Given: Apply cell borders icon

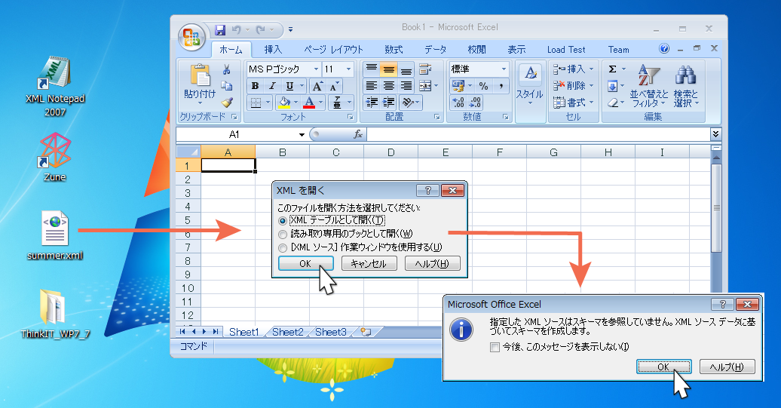Looking at the screenshot, I should (256, 103).
